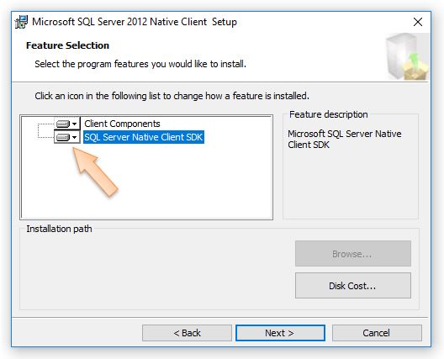Click the window title bar text
The height and width of the screenshot is (359, 444).
[x=135, y=22]
